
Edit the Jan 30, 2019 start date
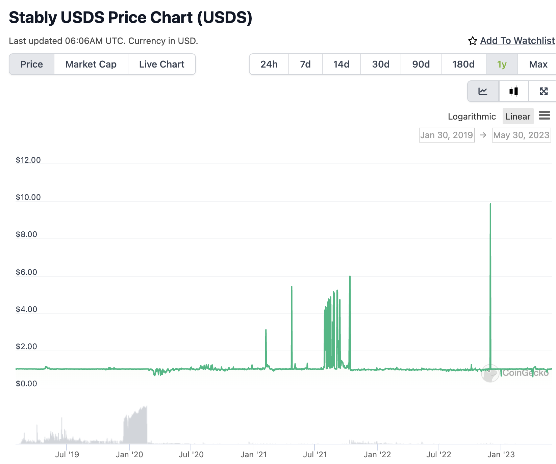click(x=447, y=135)
